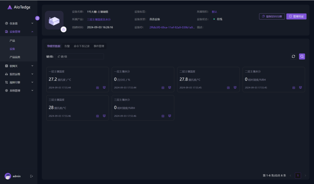314x184 pixels.
Task: Click chart icon on 一层土壤水分 card
Action: point(170,88)
